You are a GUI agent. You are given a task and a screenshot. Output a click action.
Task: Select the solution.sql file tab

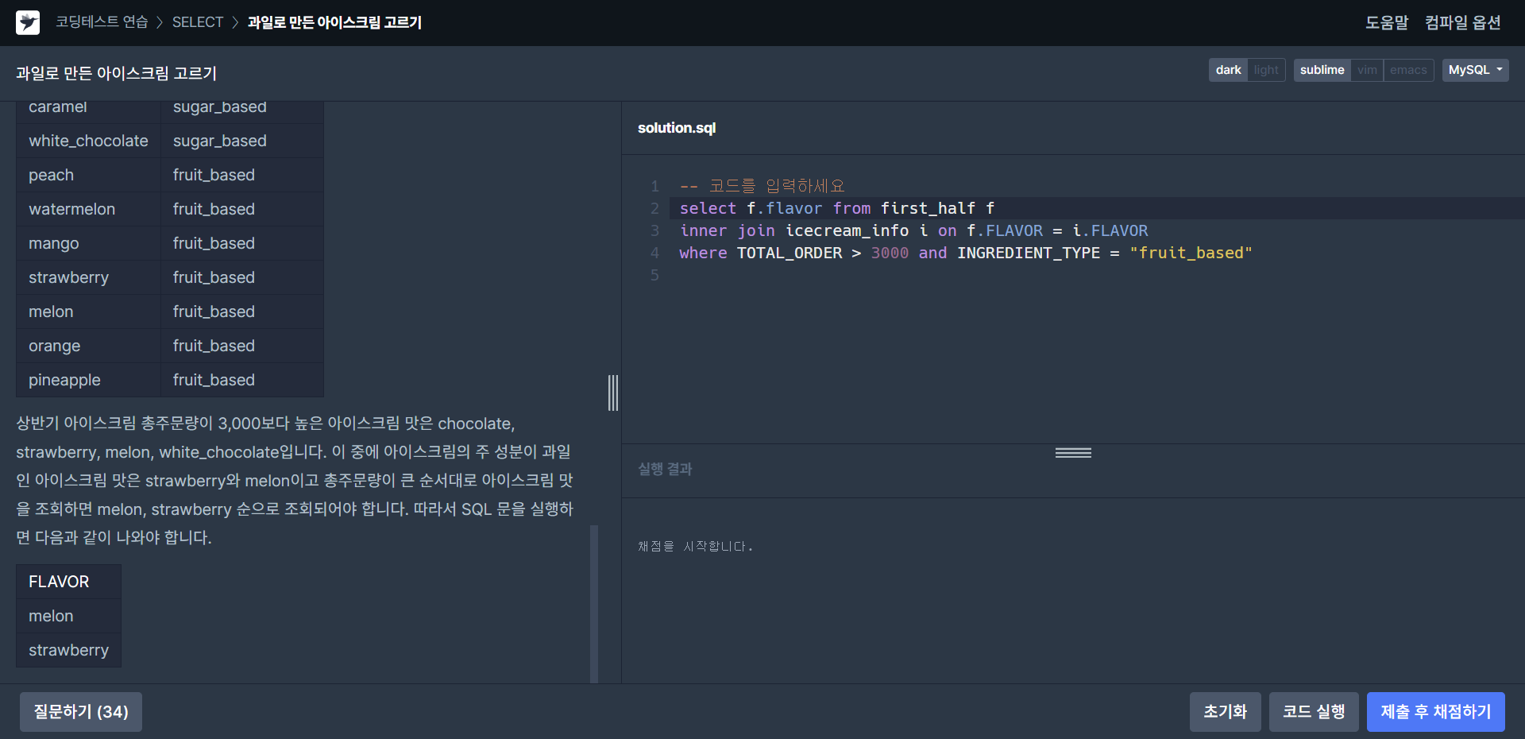coord(677,128)
